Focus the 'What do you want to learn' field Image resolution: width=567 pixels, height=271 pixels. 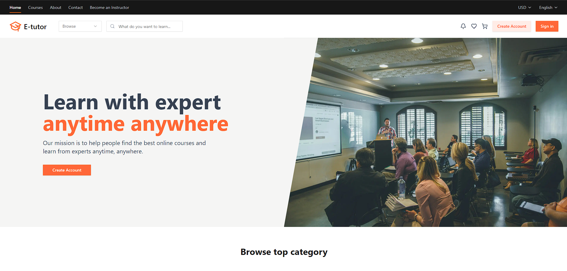click(148, 27)
